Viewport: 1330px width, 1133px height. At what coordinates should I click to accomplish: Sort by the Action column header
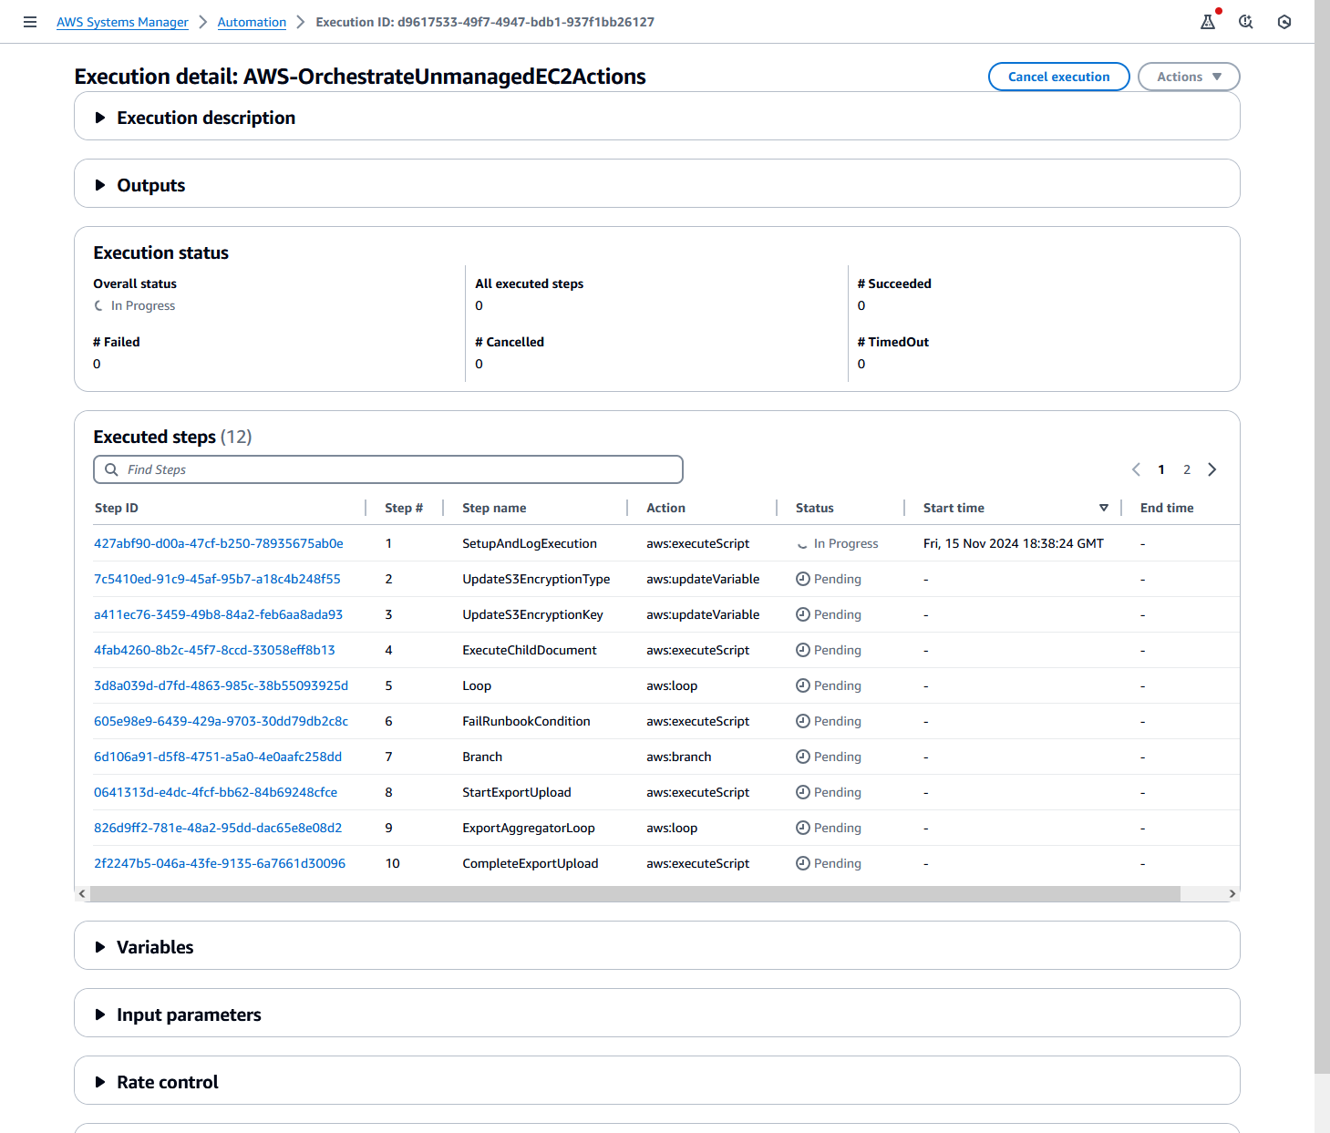point(665,508)
